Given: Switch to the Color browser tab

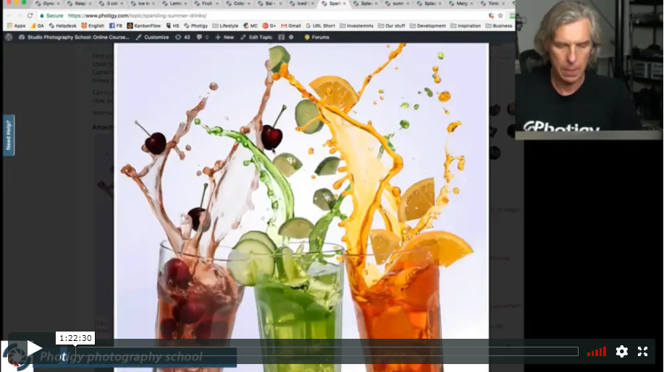Looking at the screenshot, I should coord(238,4).
